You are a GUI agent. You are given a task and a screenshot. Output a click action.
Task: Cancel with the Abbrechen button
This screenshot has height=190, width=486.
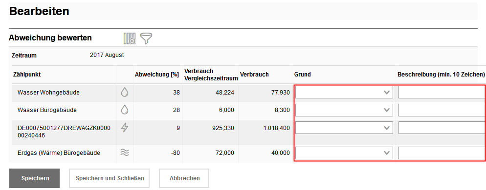[184, 178]
